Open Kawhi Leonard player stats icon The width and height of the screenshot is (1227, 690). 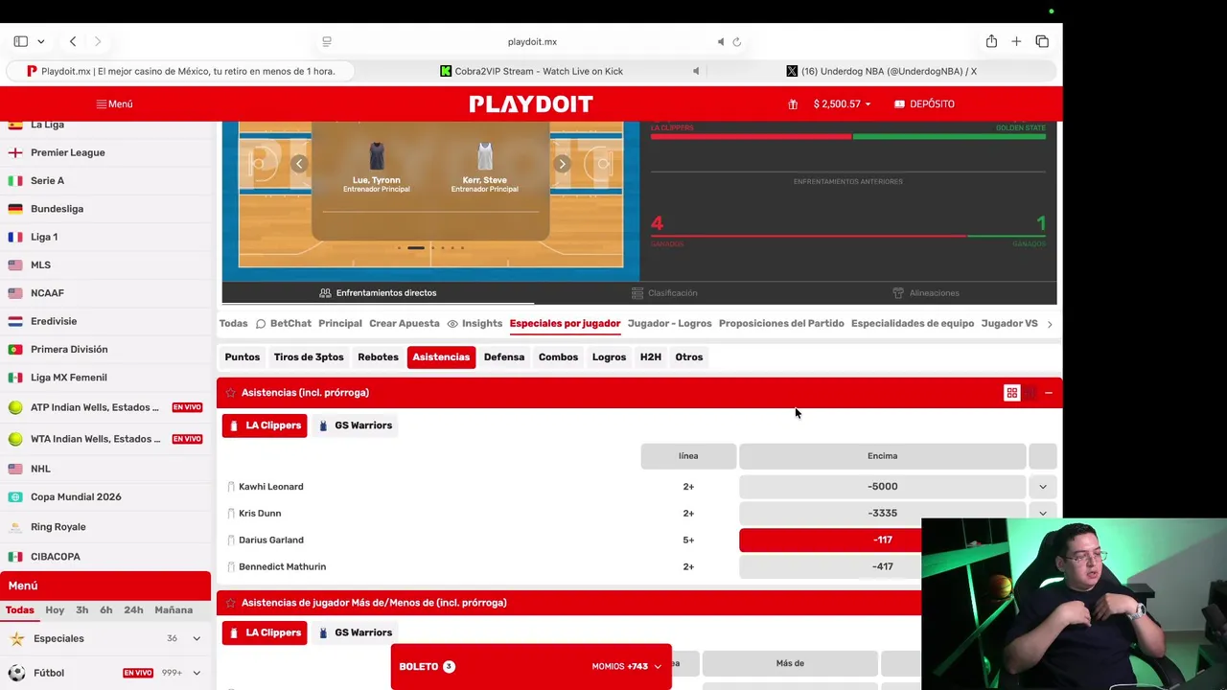coord(231,487)
